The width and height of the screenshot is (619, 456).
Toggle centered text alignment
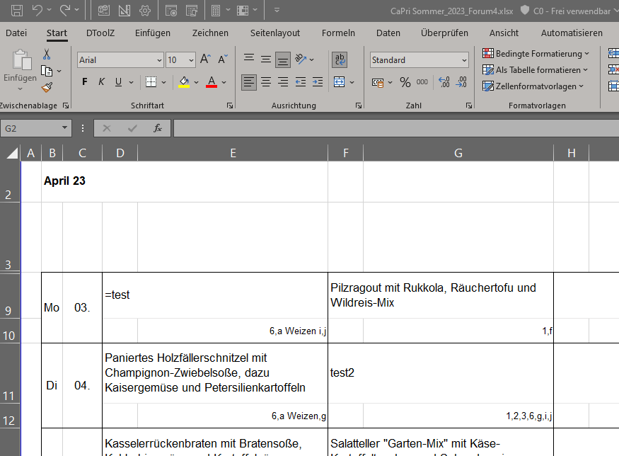pyautogui.click(x=266, y=82)
